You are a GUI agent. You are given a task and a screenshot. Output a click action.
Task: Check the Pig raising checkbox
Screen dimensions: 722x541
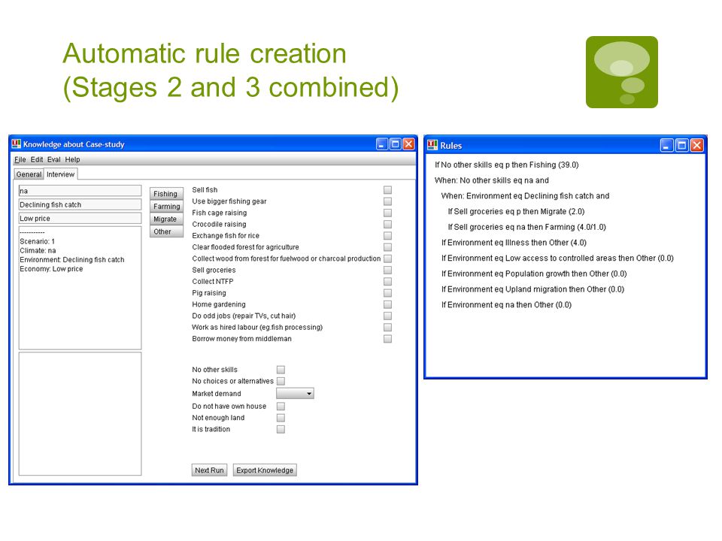(388, 293)
